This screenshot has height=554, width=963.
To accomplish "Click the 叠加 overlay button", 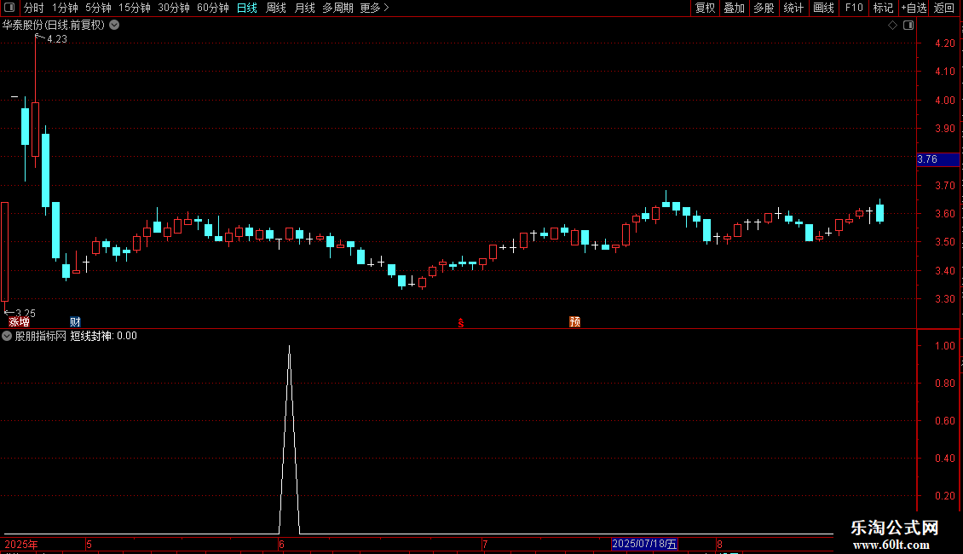I will click(735, 8).
